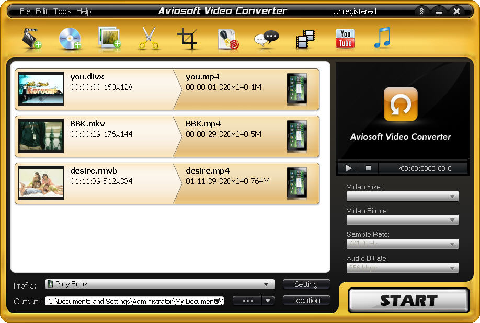This screenshot has height=323, width=480.
Task: Click the Location button
Action: point(306,301)
